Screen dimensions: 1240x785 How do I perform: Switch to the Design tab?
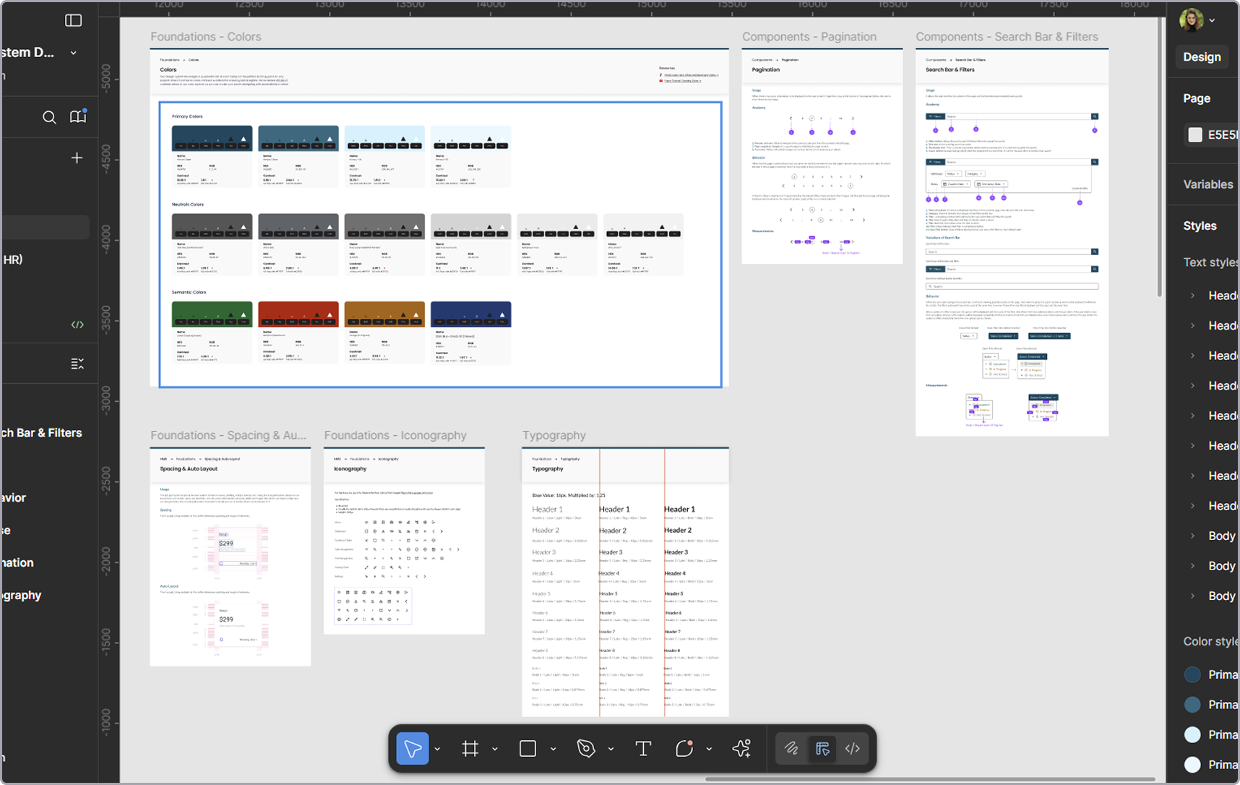(x=1202, y=57)
